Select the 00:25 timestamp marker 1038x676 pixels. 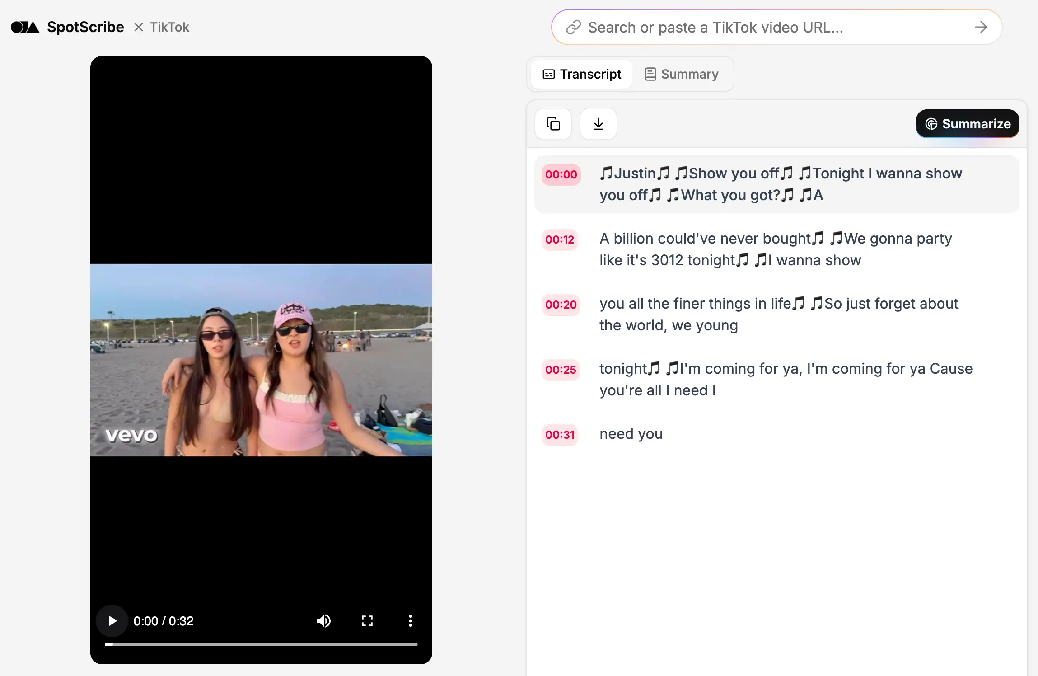(560, 370)
